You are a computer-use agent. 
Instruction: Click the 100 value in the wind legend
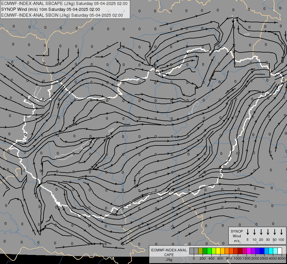point(281,240)
